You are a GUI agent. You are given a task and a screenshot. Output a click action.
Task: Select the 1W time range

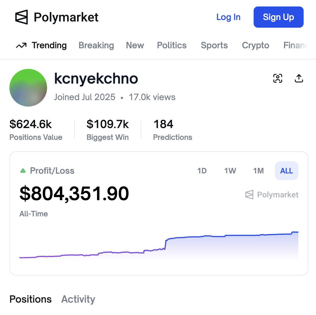[x=230, y=171]
